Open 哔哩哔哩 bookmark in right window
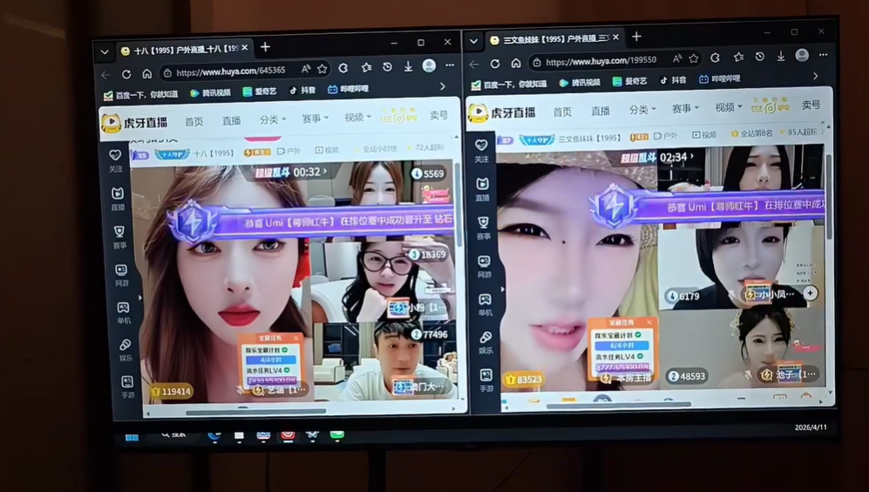The image size is (869, 492). tap(719, 79)
